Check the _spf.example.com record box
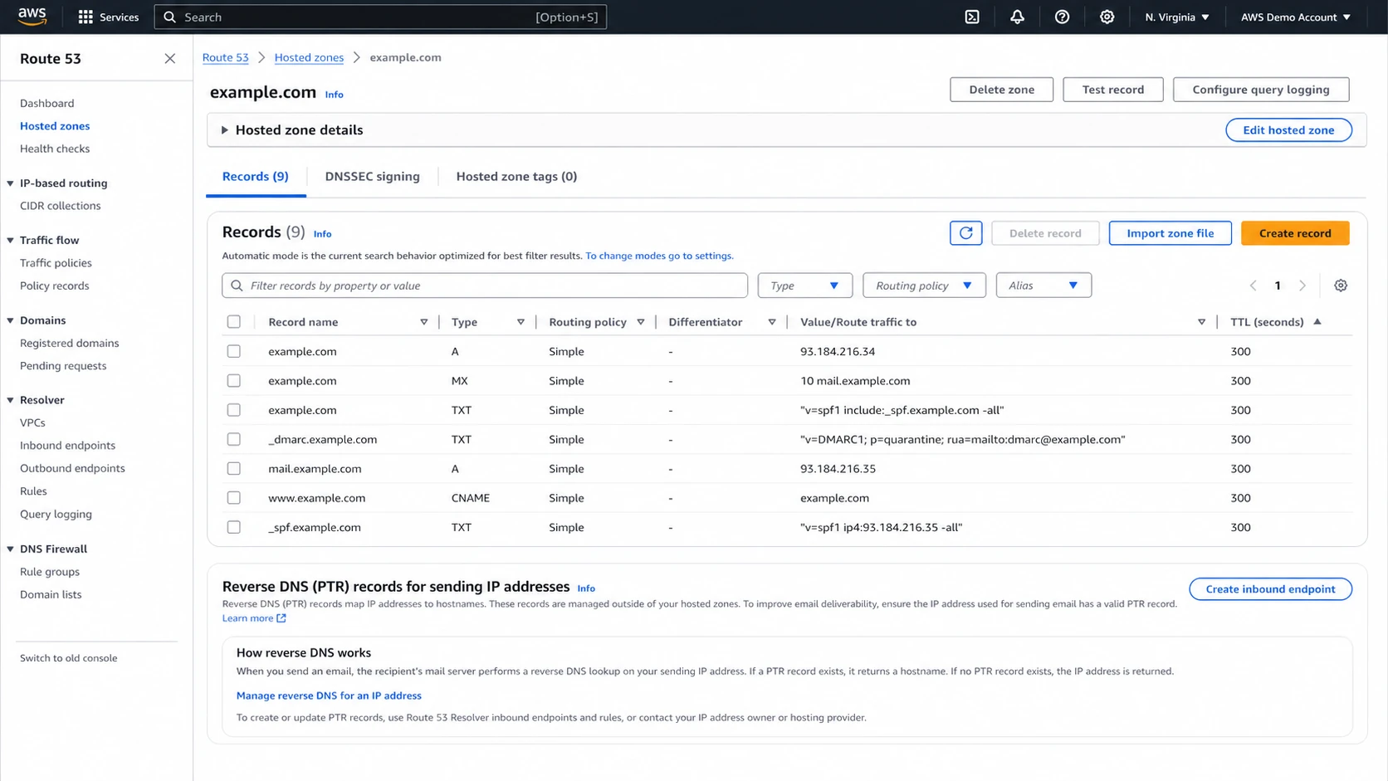The height and width of the screenshot is (781, 1388). coord(234,527)
